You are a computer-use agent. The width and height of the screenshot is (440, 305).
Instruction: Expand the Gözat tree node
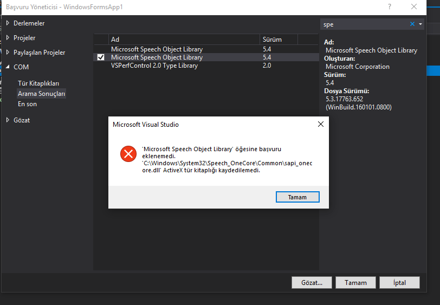pos(8,120)
